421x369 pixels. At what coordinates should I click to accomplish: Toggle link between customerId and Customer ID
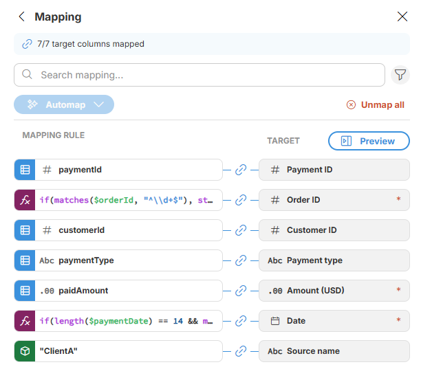click(x=241, y=230)
